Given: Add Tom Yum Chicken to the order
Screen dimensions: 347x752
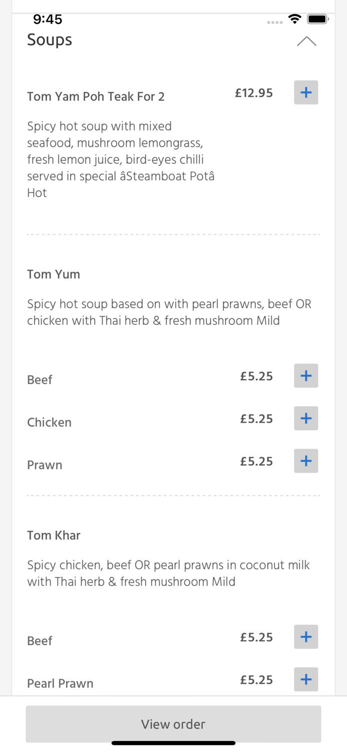Looking at the screenshot, I should point(306,418).
